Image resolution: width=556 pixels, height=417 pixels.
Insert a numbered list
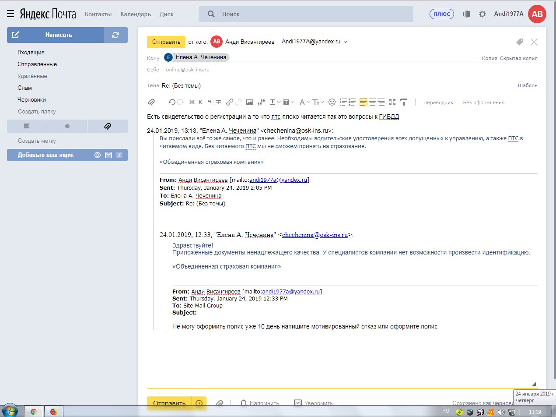(x=343, y=102)
